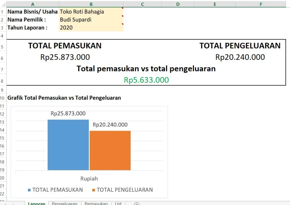Viewport: 290px width, 205px height.
Task: Select the active Laporan sheet tab
Action: point(37,203)
